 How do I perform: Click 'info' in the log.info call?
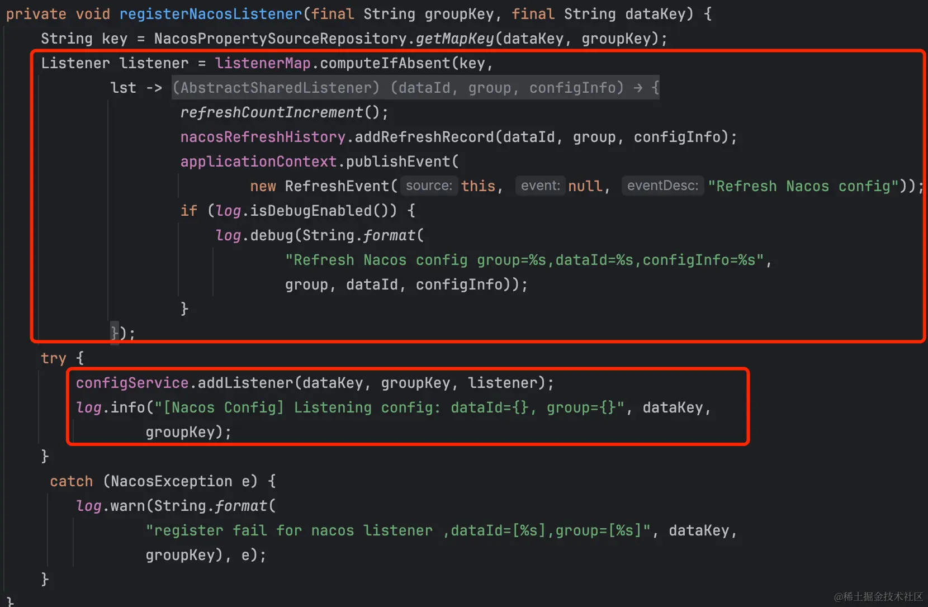(128, 407)
